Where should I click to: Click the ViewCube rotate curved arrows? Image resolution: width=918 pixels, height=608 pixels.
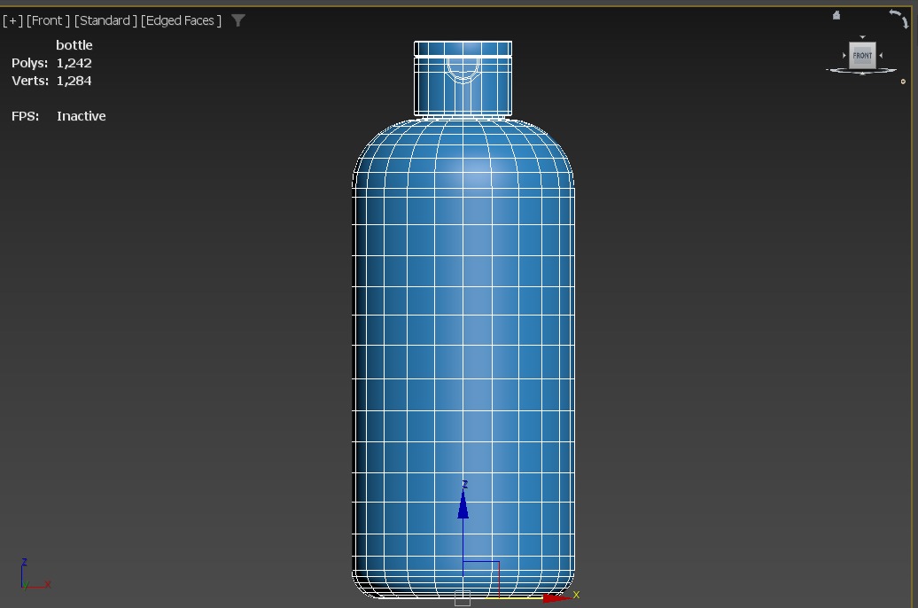point(899,19)
